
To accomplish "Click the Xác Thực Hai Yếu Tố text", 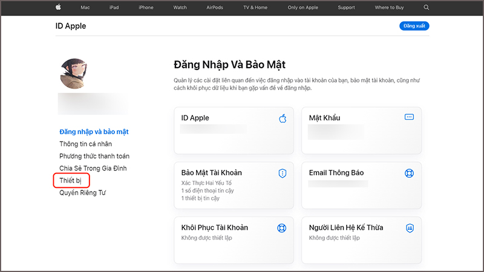I will pos(206,183).
